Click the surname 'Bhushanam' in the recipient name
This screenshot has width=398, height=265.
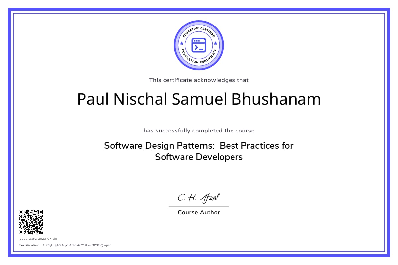276,99
